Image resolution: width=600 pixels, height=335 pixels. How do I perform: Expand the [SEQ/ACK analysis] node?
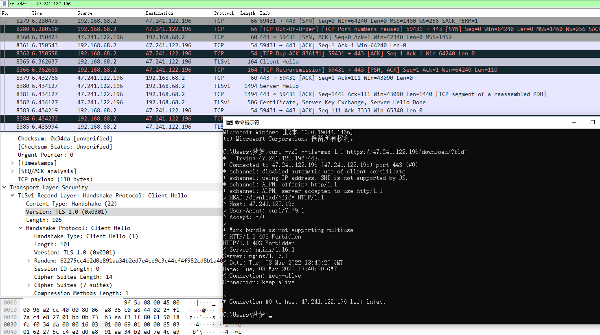[13, 171]
